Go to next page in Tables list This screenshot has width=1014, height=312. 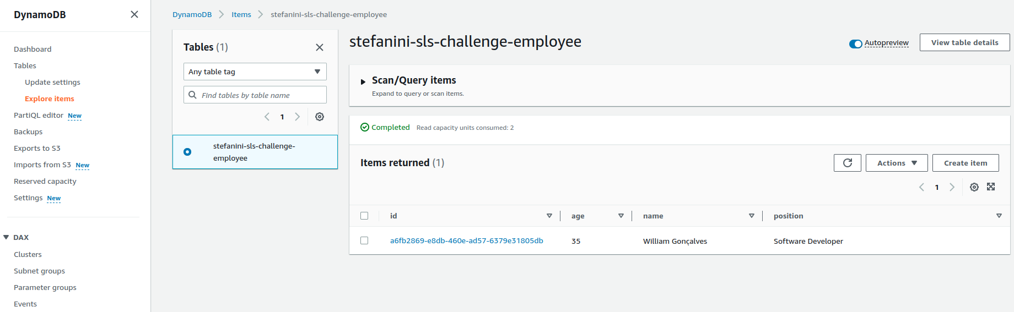coord(298,117)
